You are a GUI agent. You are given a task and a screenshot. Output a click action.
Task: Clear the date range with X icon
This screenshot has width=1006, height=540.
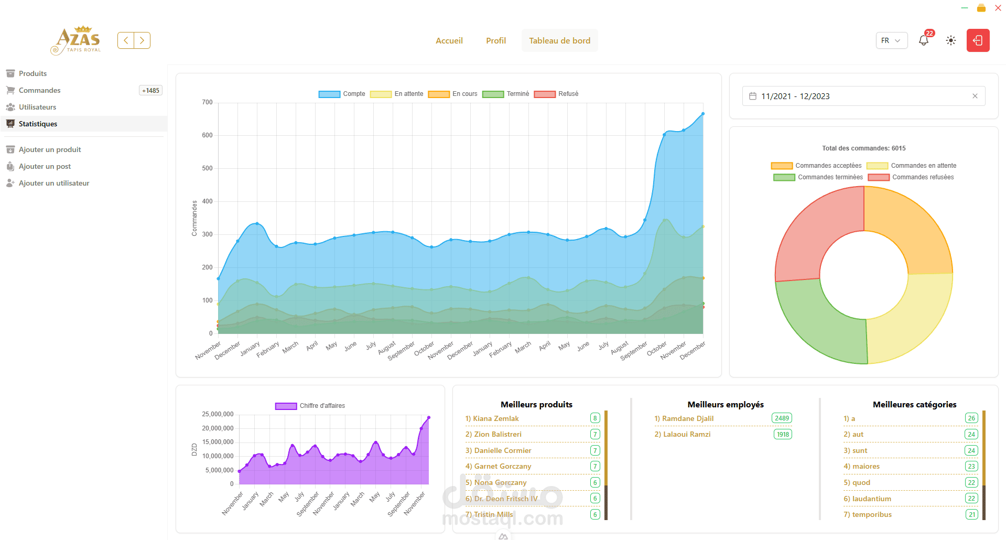tap(975, 96)
